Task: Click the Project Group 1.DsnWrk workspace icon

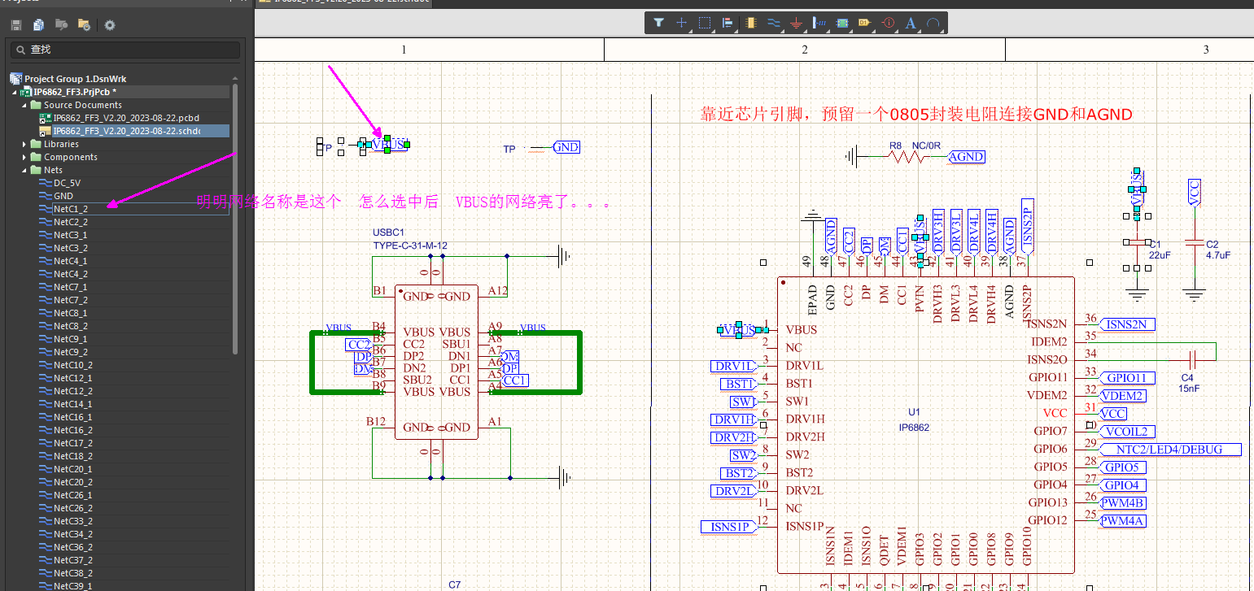Action: (16, 79)
